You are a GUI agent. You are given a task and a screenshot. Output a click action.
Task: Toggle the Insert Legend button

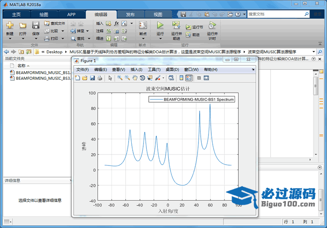(x=189, y=78)
